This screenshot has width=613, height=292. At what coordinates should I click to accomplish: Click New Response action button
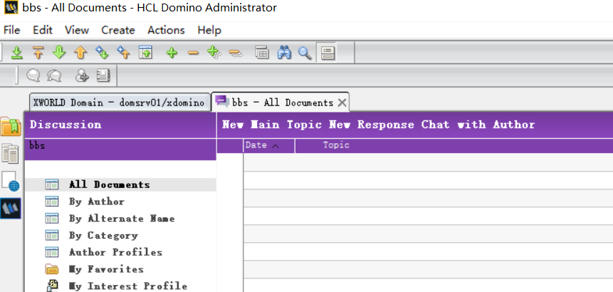372,125
